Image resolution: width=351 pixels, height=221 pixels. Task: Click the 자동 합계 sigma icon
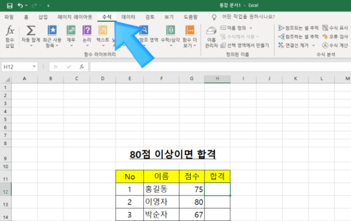coord(31,30)
